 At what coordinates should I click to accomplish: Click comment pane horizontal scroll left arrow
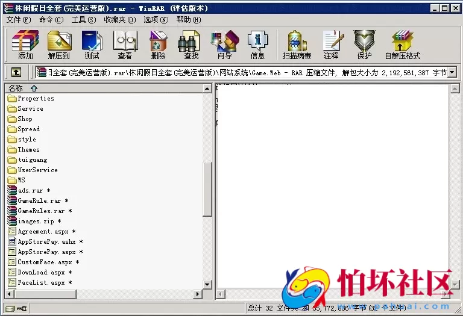point(221,294)
